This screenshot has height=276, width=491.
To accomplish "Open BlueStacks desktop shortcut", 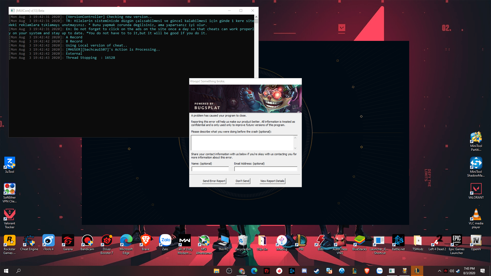I will [x=359, y=243].
